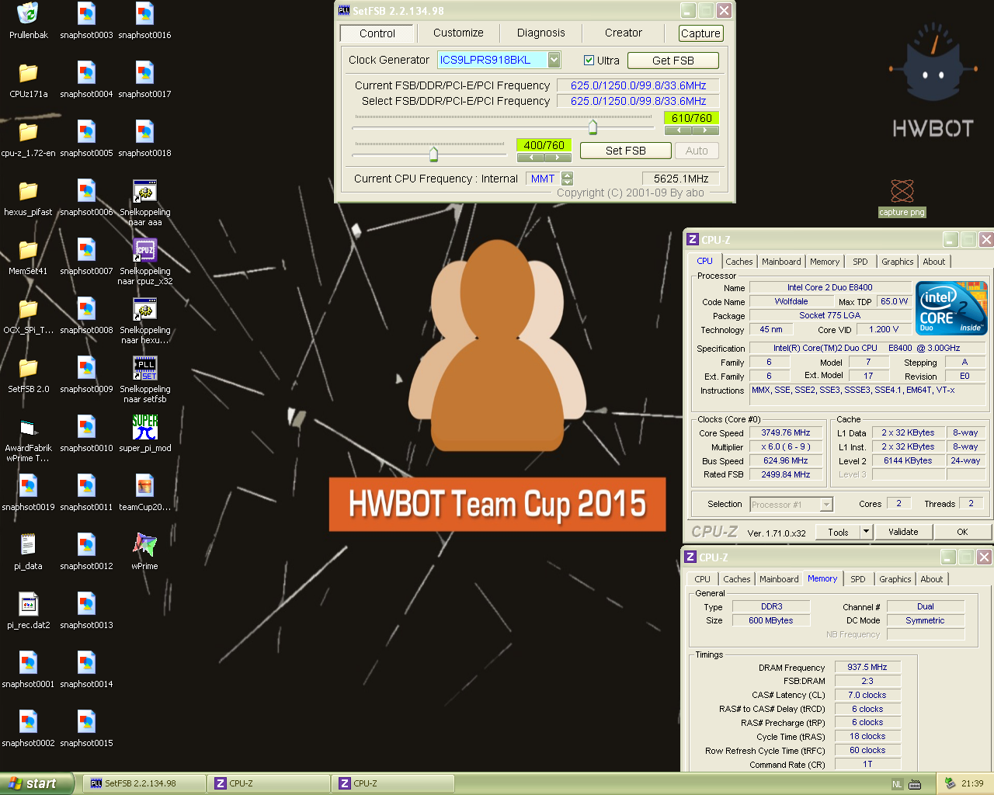Click the scroll arrows under 400/760
Image resolution: width=994 pixels, height=795 pixels.
[544, 157]
